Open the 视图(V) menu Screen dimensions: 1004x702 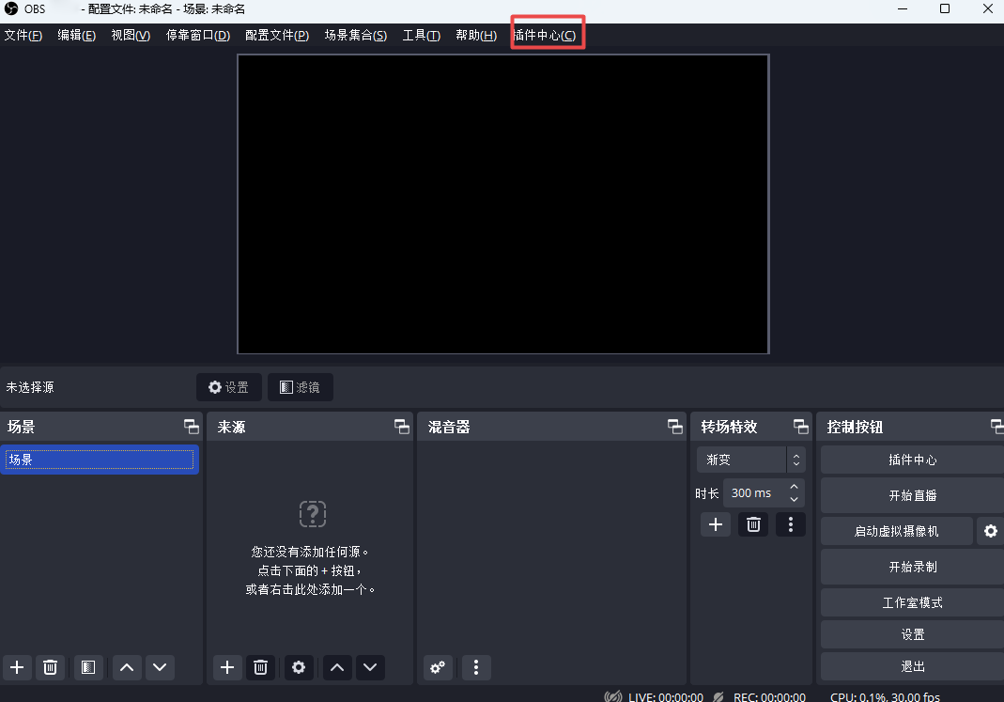click(131, 35)
